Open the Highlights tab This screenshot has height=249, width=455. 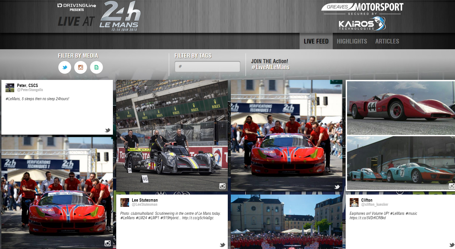352,41
